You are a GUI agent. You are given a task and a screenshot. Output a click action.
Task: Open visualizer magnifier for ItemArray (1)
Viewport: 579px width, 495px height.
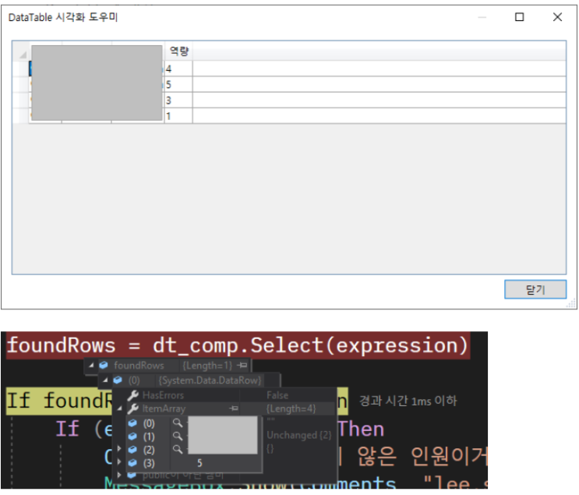(178, 437)
